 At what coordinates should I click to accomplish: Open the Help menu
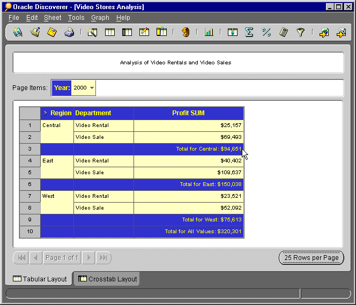click(x=123, y=18)
